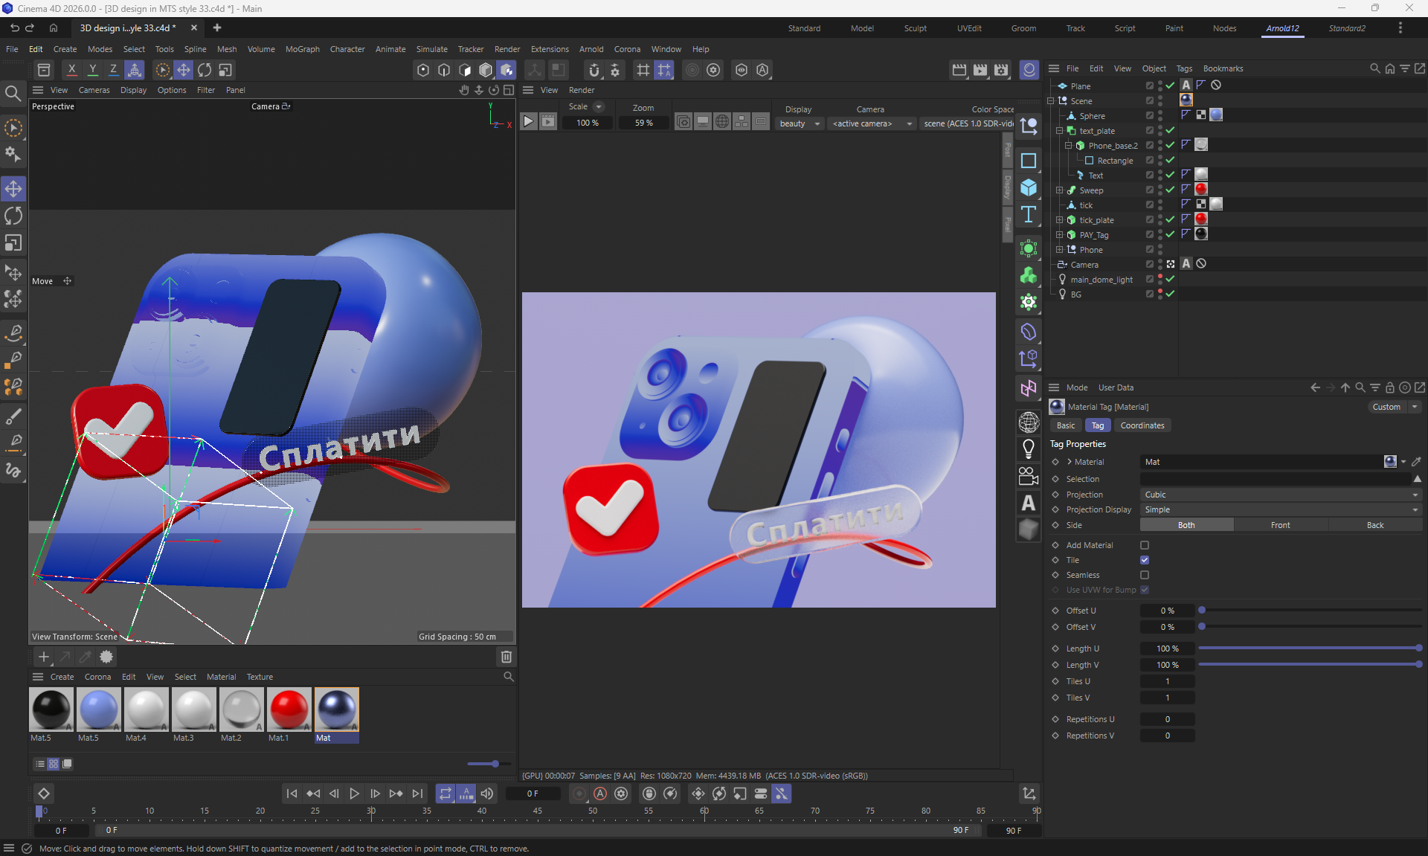Switch to the Sculpt layout
This screenshot has width=1428, height=856.
click(915, 28)
